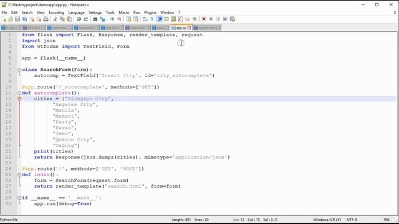Click Ln : 12 Col : 15 status field
The image size is (399, 224).
click(246, 220)
